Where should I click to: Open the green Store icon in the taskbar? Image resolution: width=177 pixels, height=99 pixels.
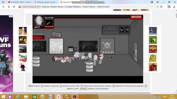[34, 97]
